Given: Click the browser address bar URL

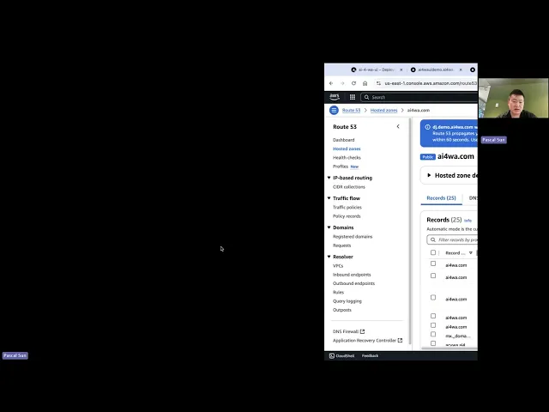Looking at the screenshot, I should [431, 83].
